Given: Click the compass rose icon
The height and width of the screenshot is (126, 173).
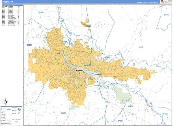Looking at the screenshot, I should [5, 101].
